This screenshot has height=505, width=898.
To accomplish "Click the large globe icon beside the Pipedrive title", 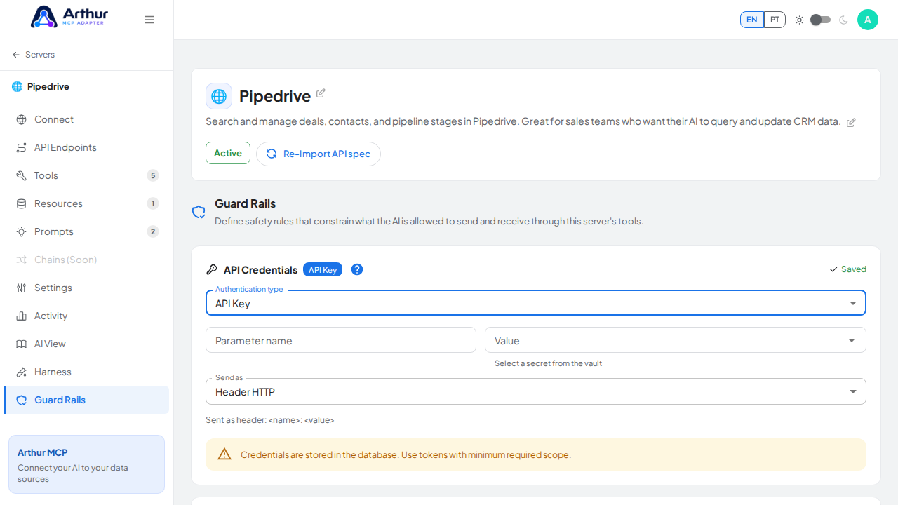I will tap(219, 96).
